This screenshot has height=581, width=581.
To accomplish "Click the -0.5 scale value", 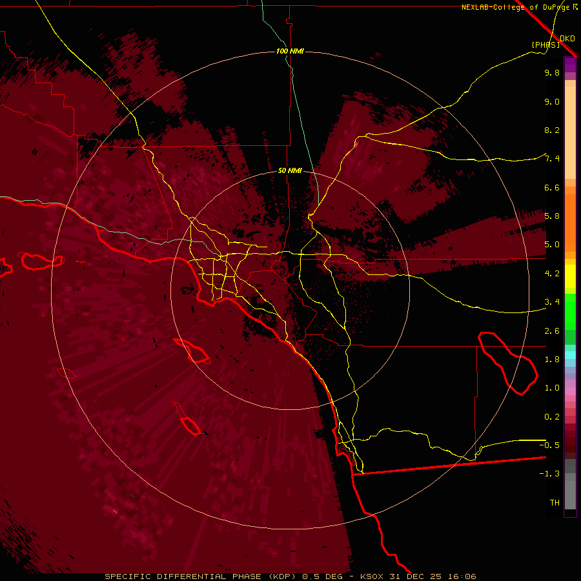I will (x=549, y=445).
